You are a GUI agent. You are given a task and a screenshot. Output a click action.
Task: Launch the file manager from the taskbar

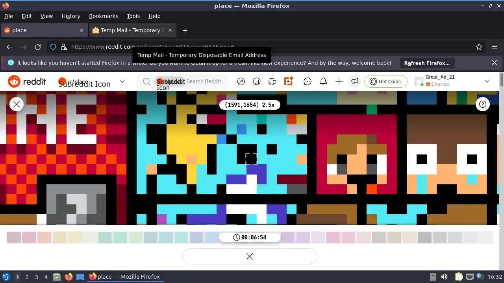(57, 277)
